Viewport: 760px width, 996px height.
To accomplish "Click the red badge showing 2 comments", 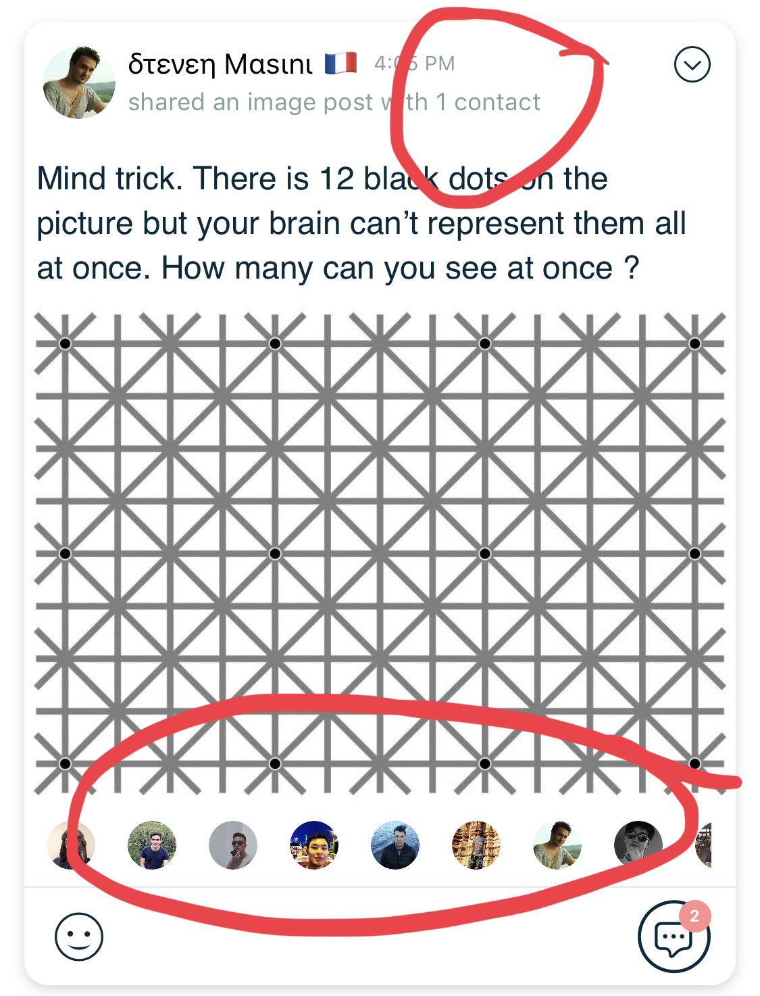I will point(694,917).
